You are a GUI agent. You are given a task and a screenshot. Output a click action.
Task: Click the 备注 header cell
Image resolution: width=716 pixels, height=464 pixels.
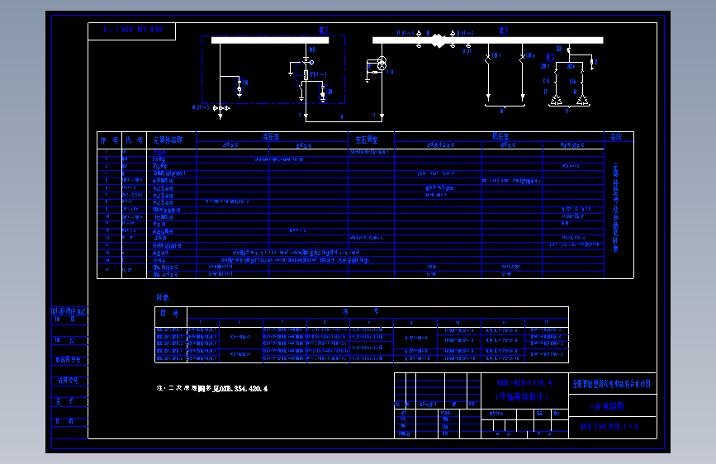pyautogui.click(x=616, y=136)
